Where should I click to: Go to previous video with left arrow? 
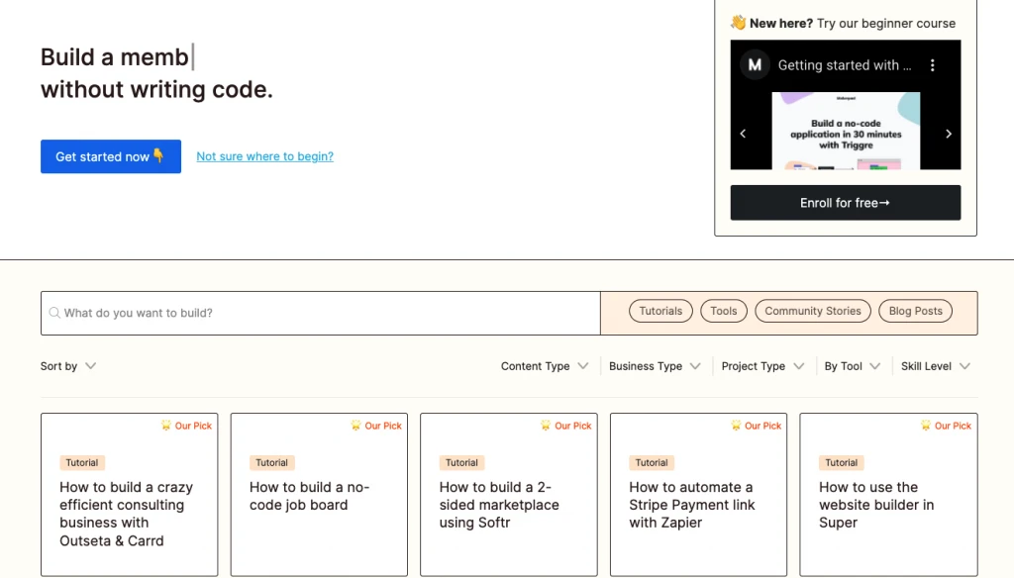tap(743, 134)
